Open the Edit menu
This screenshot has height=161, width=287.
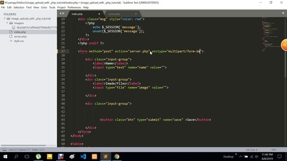pyautogui.click(x=9, y=8)
